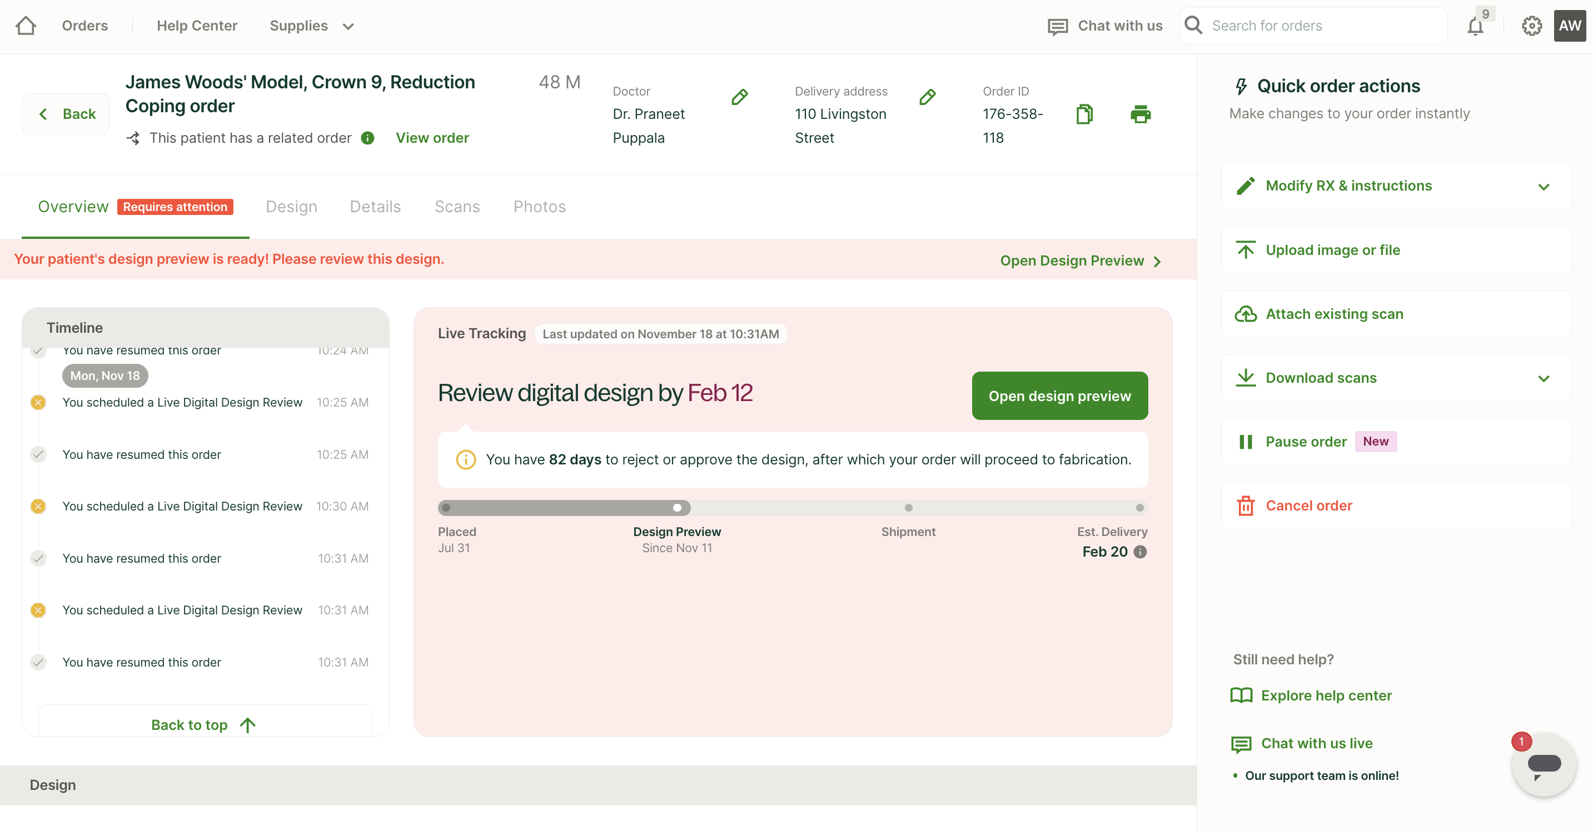Open settings gear icon
Screen dimensions: 1593x831
[1531, 26]
